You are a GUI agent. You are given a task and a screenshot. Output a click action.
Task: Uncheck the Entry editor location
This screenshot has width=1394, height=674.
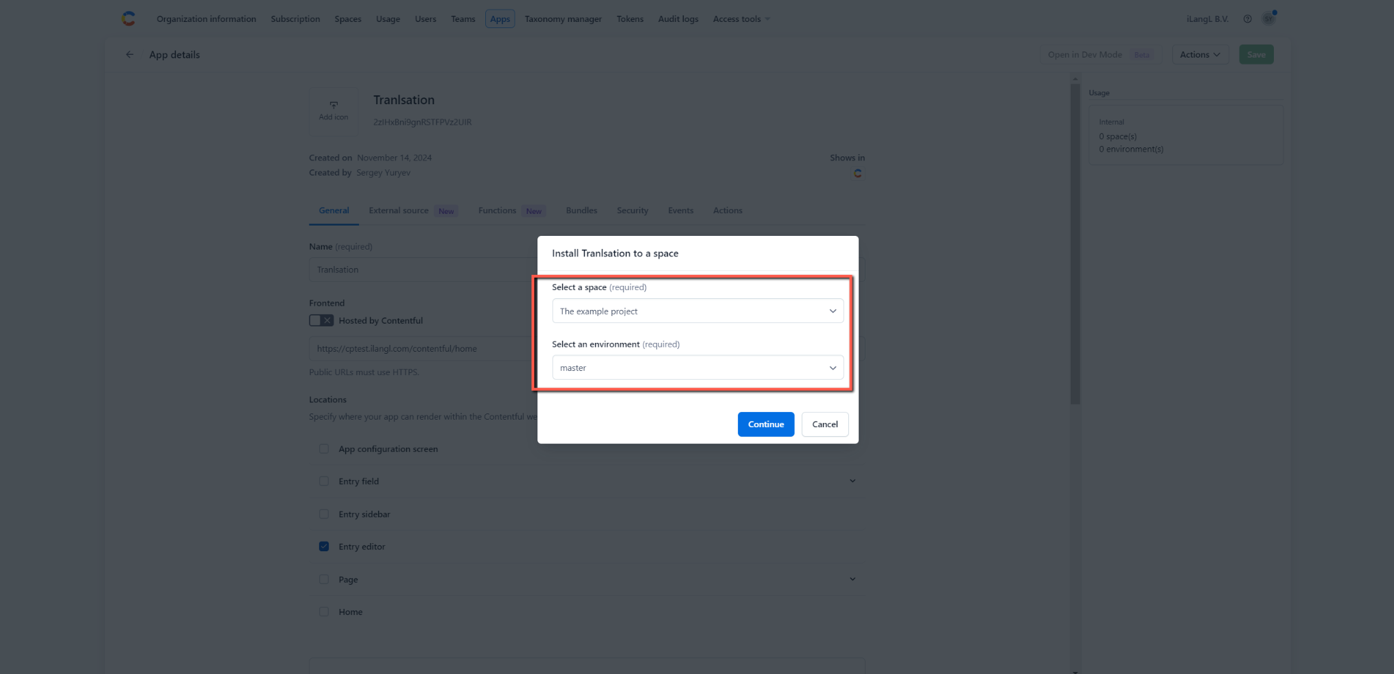click(x=324, y=546)
